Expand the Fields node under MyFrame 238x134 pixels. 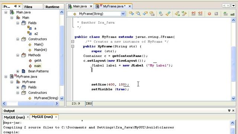click(18, 87)
